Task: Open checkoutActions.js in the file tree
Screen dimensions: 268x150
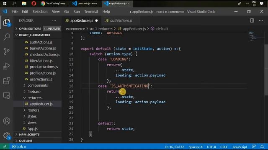Action: point(45,55)
